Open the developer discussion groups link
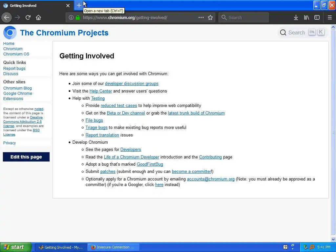336x252 pixels. [132, 84]
